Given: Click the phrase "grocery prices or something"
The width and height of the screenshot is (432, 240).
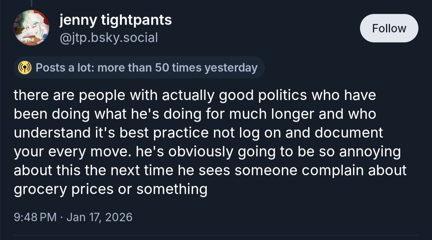Looking at the screenshot, I should [110, 189].
